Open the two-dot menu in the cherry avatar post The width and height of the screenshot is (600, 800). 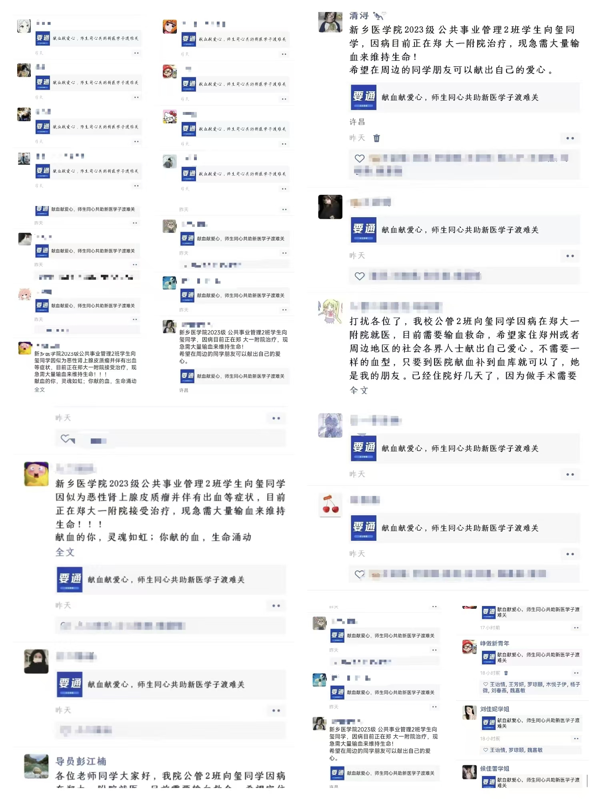tap(570, 554)
